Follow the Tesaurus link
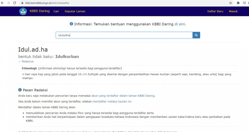 click(x=27, y=61)
